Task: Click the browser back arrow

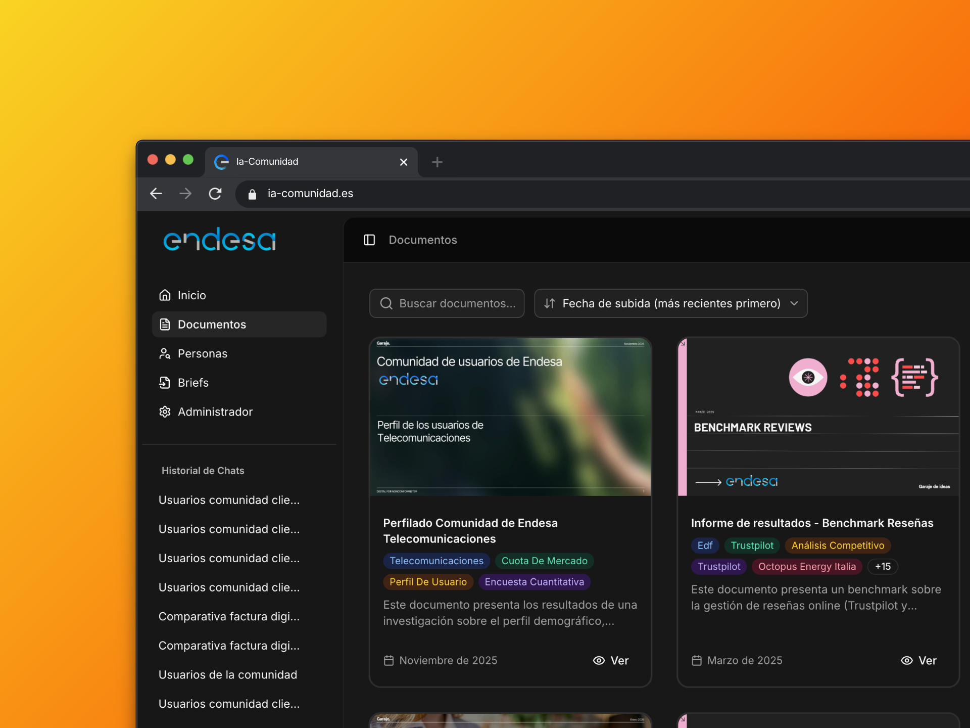Action: click(x=156, y=193)
